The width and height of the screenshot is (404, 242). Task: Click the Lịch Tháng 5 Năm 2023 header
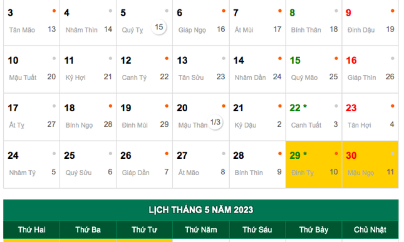coord(201,210)
